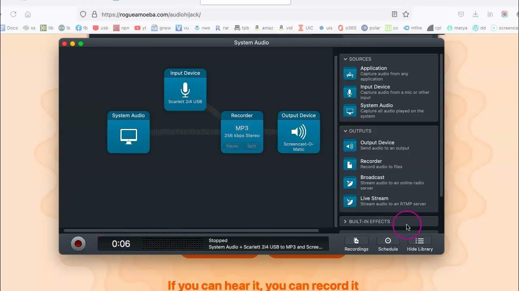Open the Recordings panel
This screenshot has width=519, height=291.
[356, 244]
